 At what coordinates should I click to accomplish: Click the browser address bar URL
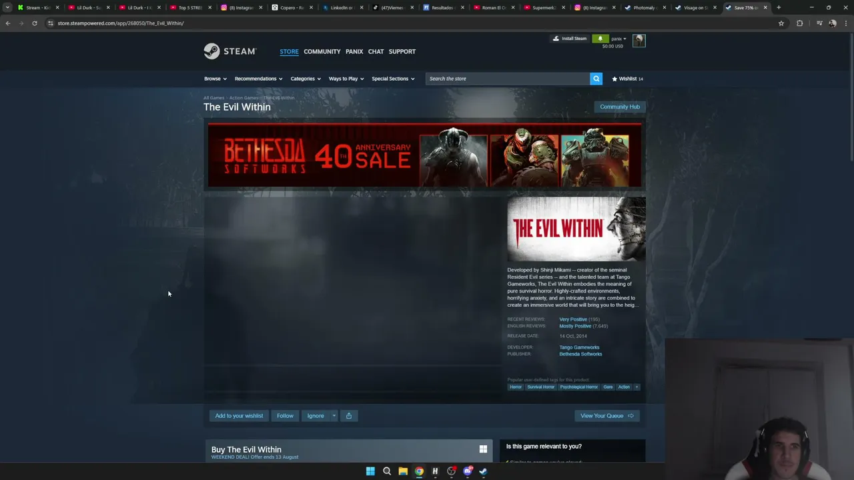120,23
